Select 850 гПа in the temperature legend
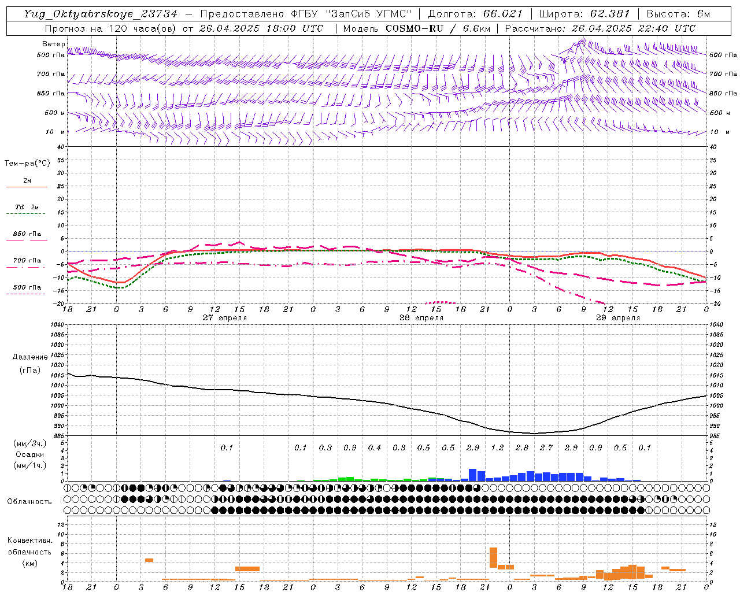Screen dimensions: 740x592 point(27,234)
